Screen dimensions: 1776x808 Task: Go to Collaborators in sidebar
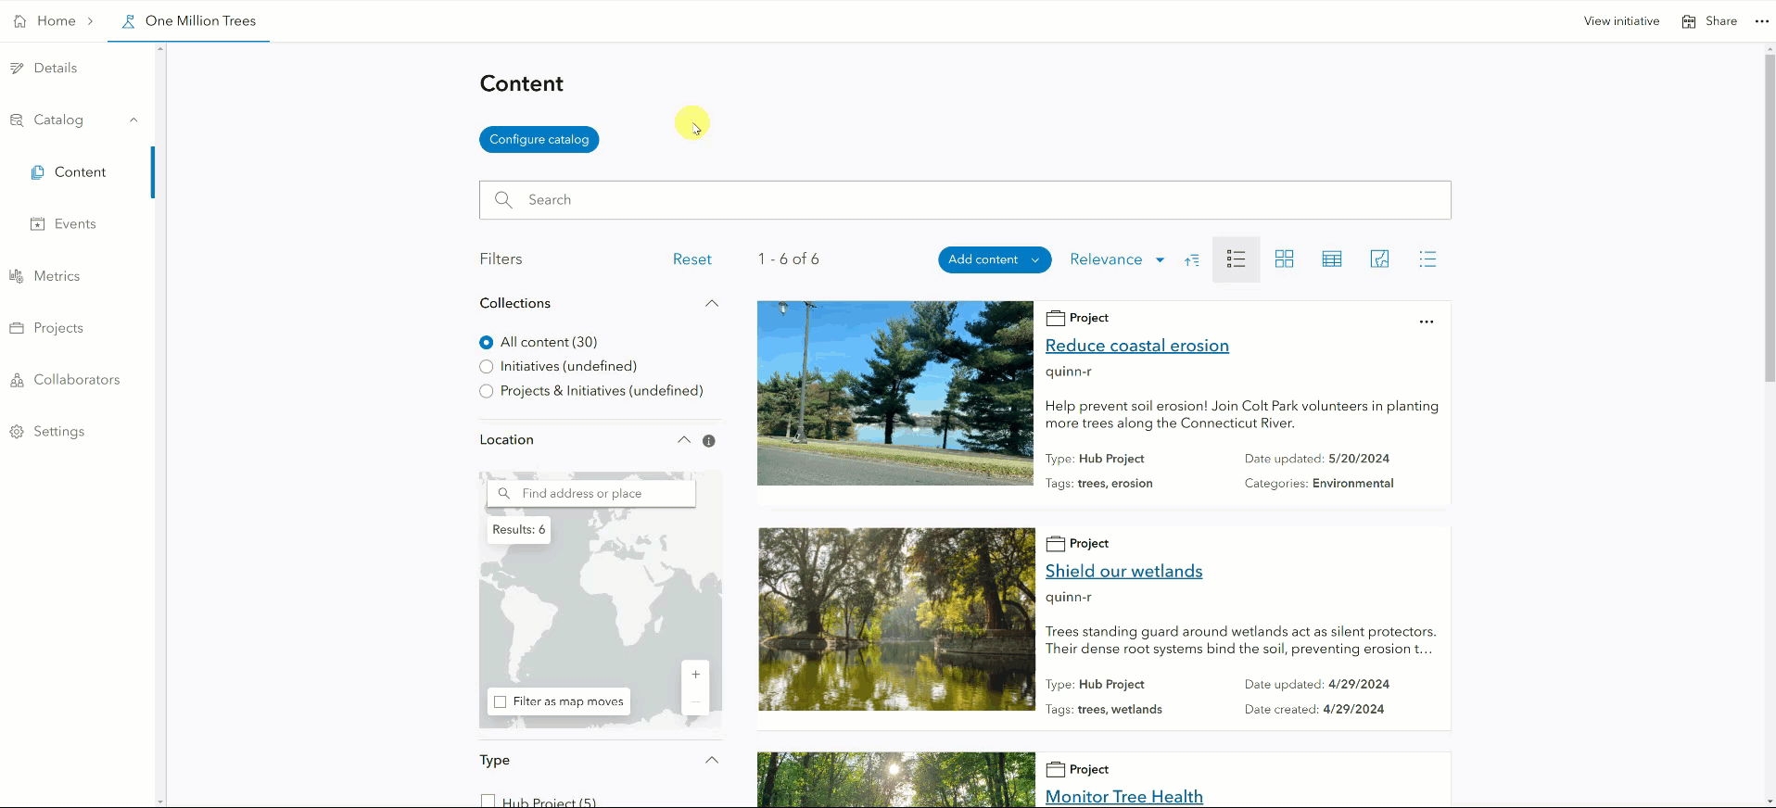pyautogui.click(x=77, y=380)
